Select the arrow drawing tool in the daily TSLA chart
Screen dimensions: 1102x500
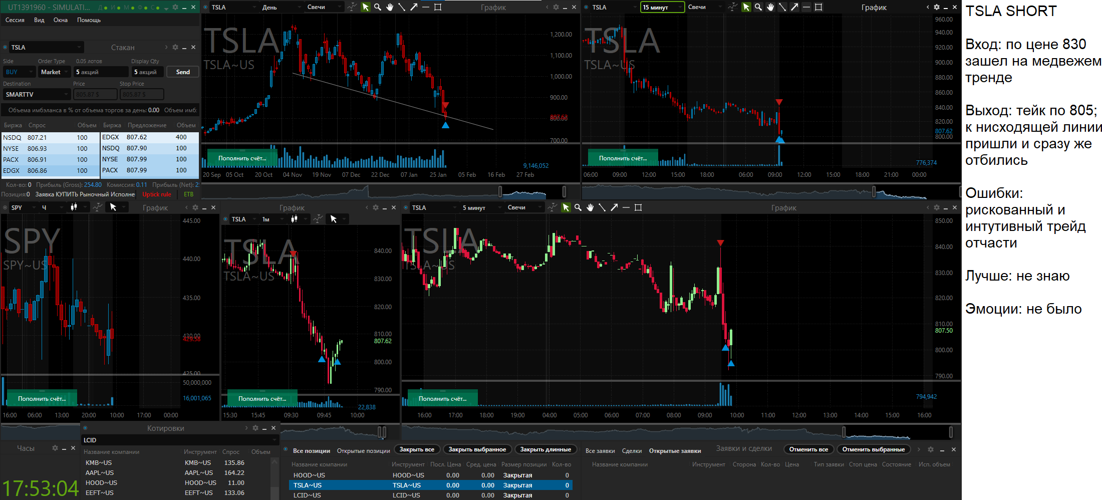coord(413,7)
